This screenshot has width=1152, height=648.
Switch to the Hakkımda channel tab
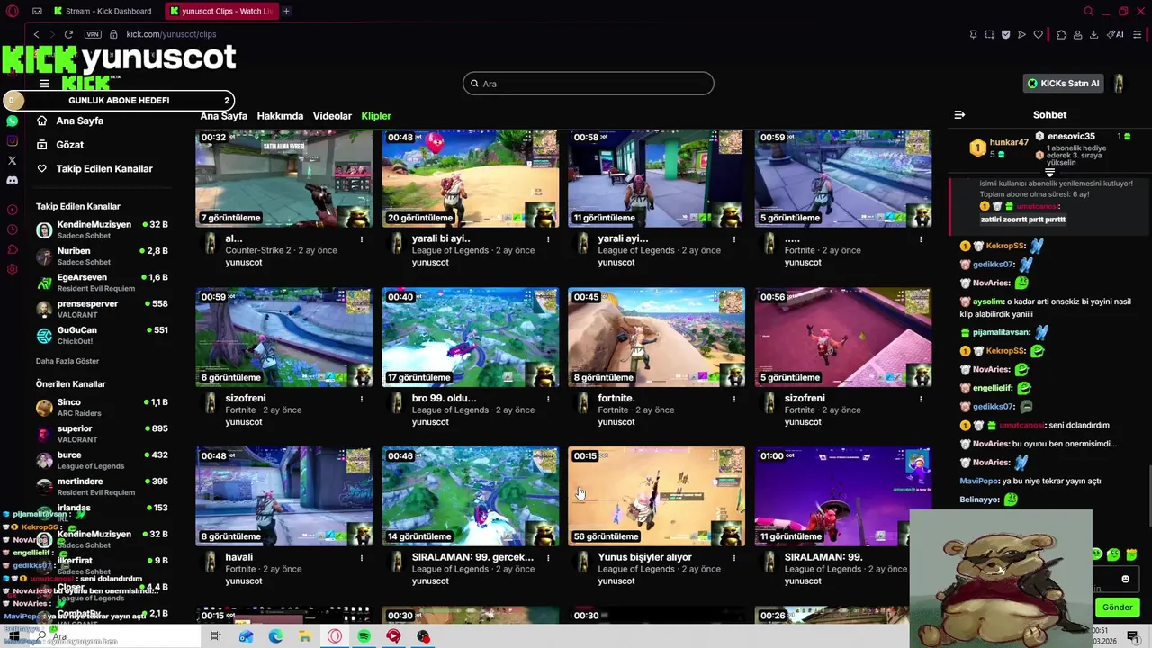click(x=280, y=116)
